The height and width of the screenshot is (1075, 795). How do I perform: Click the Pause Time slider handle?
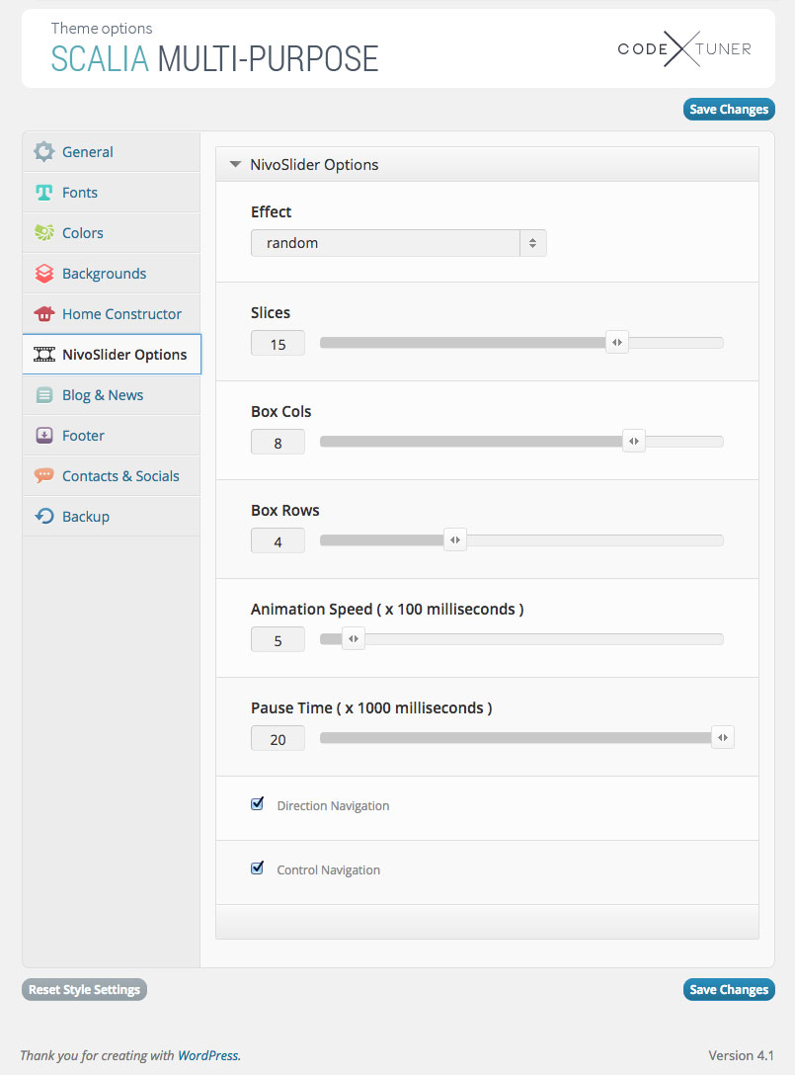click(723, 738)
